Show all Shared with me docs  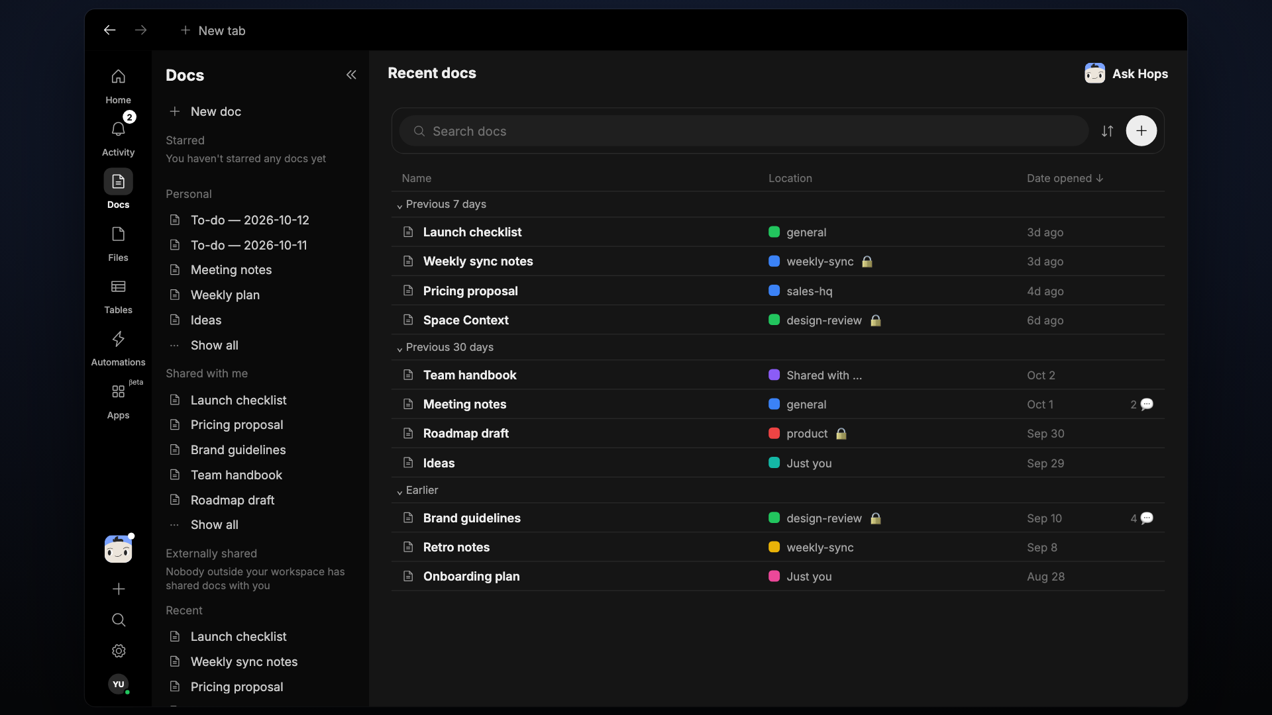[214, 524]
